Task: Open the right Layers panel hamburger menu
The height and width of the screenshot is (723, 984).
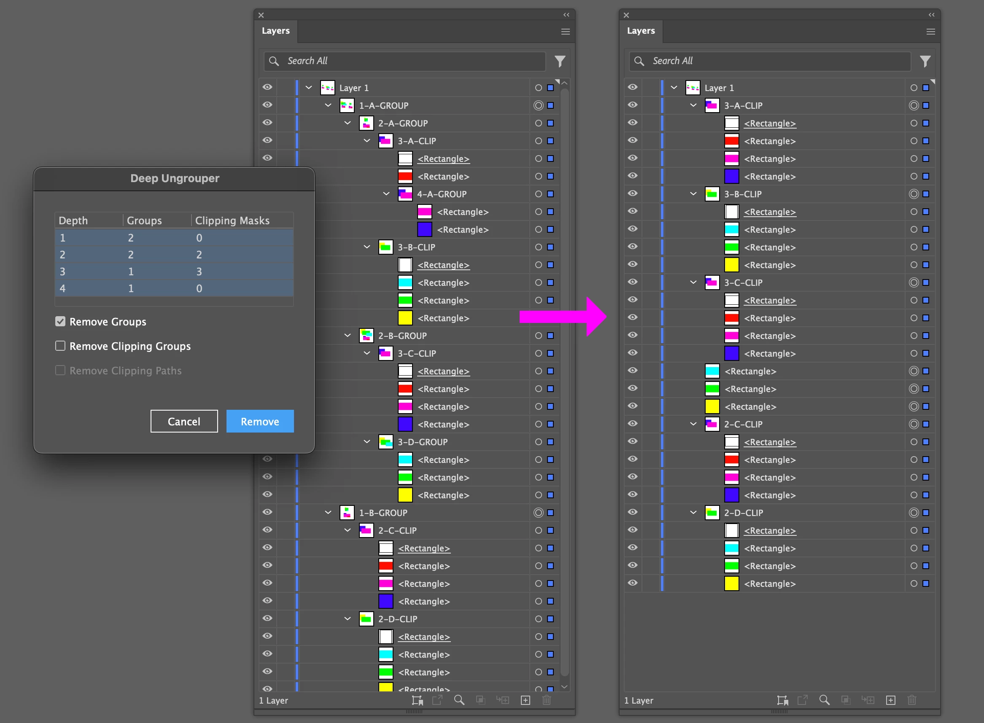Action: tap(930, 32)
